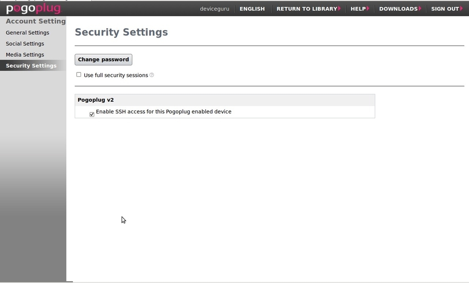Open the ENGLISH language selector
Screen dimensions: 469x283
click(x=252, y=9)
